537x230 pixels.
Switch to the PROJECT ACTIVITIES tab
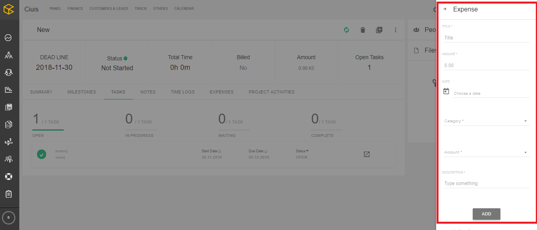point(271,92)
